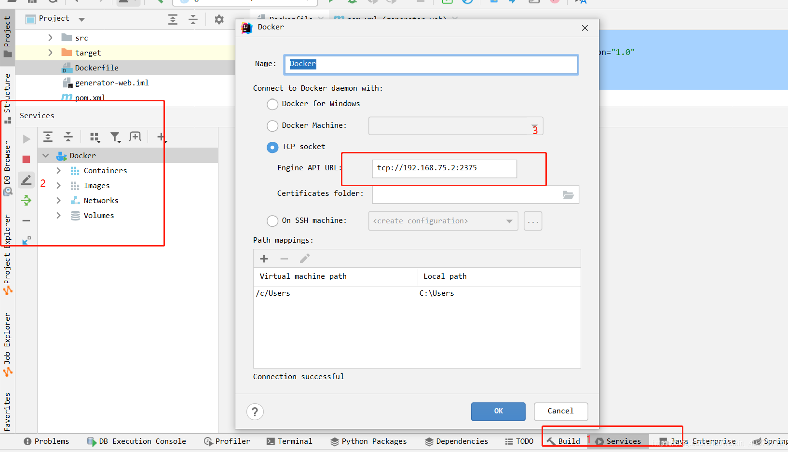
Task: Collapse all nodes in Services toolbar
Action: coord(68,137)
